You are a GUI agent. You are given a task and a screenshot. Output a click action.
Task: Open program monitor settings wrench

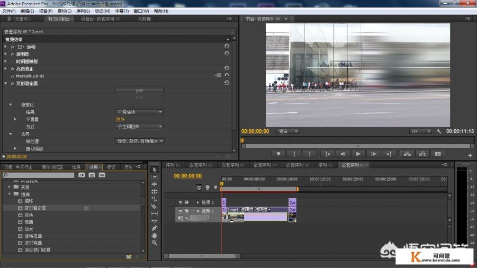pyautogui.click(x=438, y=131)
